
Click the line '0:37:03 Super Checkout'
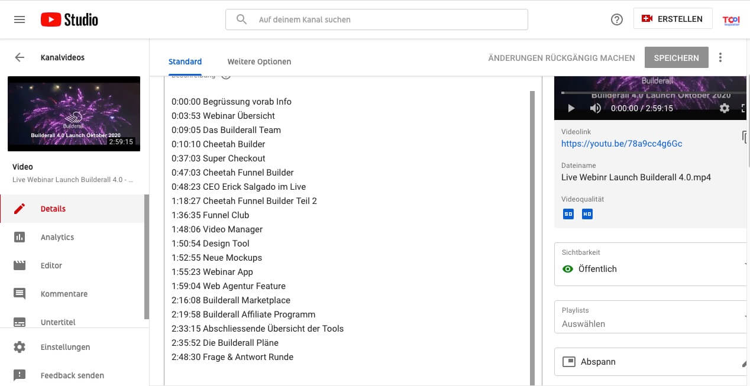pos(218,158)
